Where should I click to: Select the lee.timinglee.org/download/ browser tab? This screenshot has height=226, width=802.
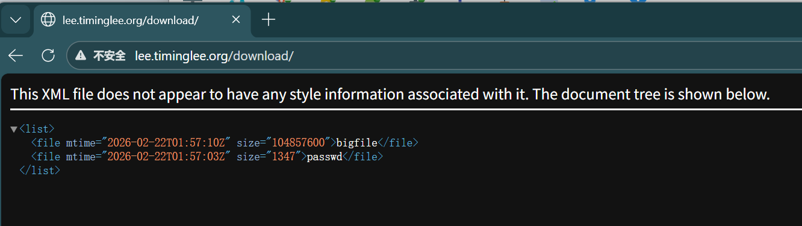(x=141, y=20)
